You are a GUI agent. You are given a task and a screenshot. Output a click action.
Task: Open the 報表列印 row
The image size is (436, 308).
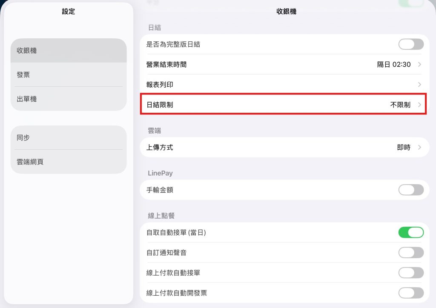(284, 84)
